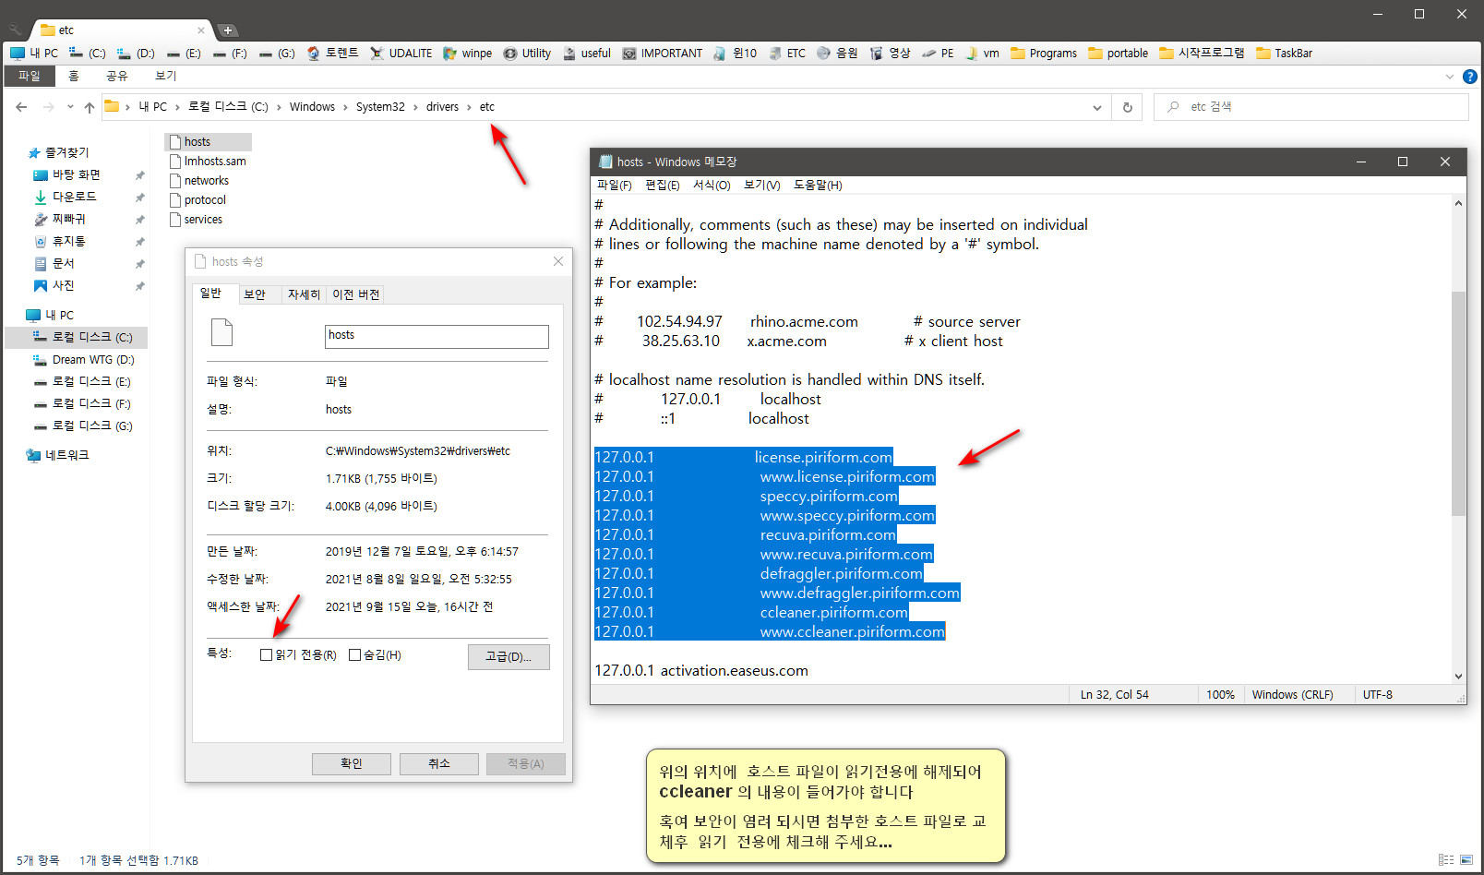The height and width of the screenshot is (875, 1484).
Task: Open the 보기 ribbon tab in Explorer
Action: [166, 76]
